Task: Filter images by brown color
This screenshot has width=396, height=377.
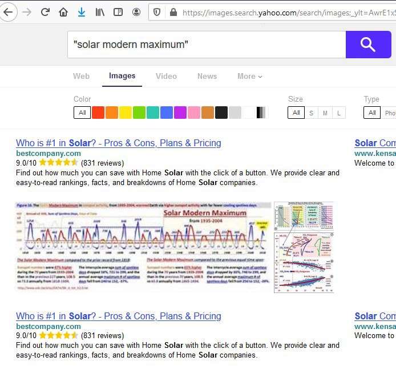Action: (x=208, y=113)
